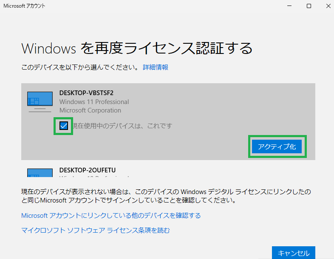Click the DESKTOP-VBSTSF2 computer icon
This screenshot has height=259, width=334.
[x=40, y=102]
